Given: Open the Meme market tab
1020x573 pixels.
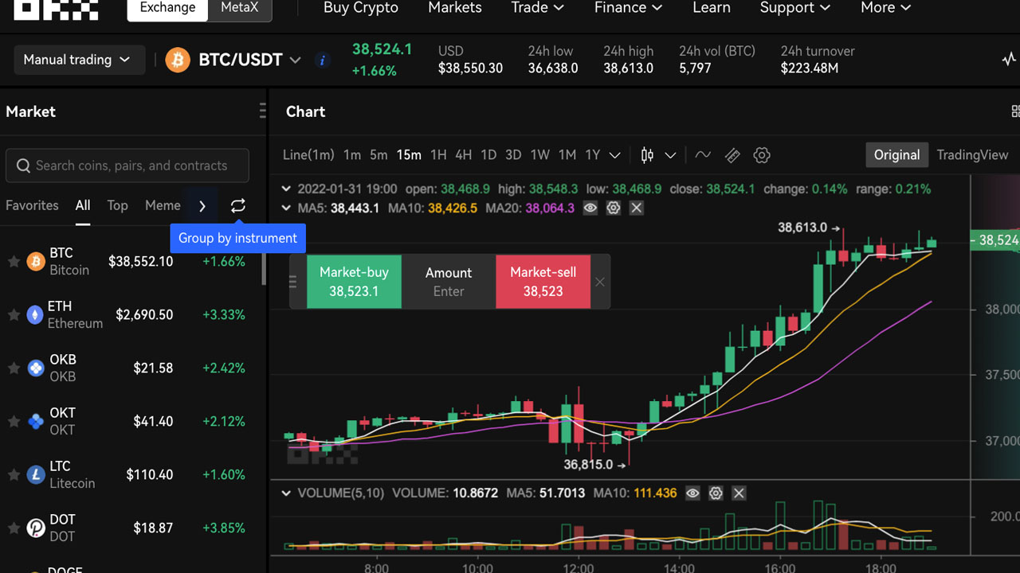Looking at the screenshot, I should tap(163, 205).
